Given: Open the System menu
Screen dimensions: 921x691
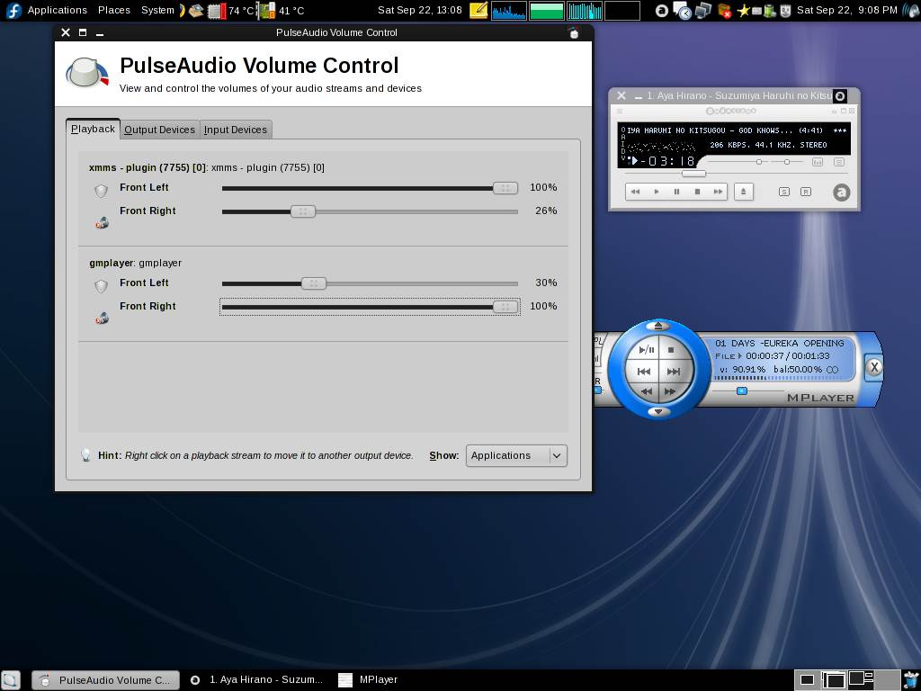Looking at the screenshot, I should pos(157,10).
